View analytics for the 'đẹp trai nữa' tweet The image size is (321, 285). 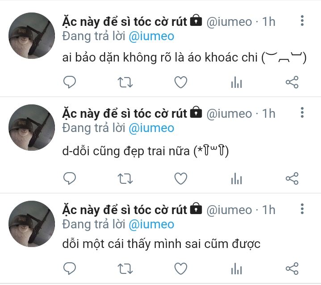(237, 178)
